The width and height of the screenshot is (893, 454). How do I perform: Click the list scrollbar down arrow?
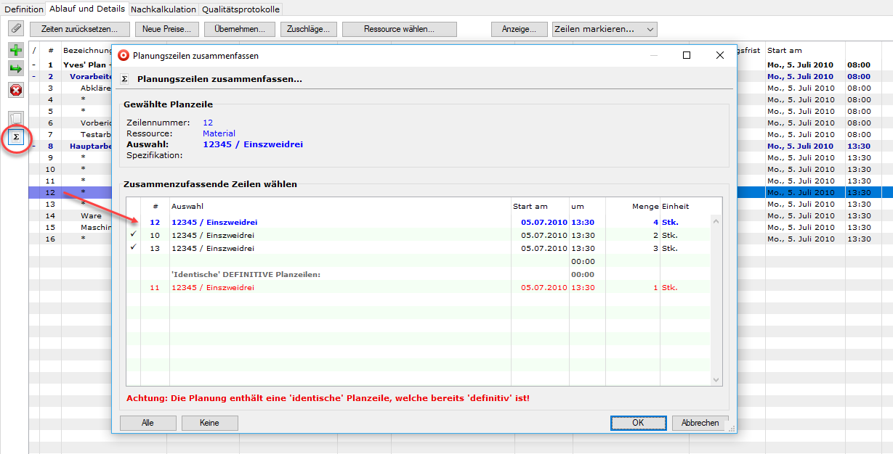[716, 379]
